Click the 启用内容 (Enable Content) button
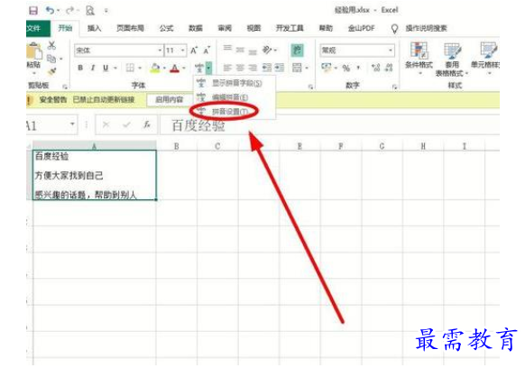This screenshot has height=368, width=525. coord(170,99)
